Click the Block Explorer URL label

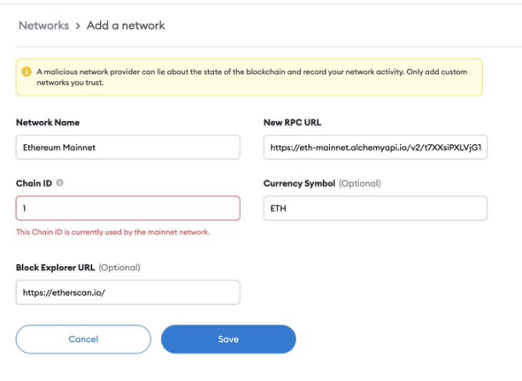coord(56,267)
